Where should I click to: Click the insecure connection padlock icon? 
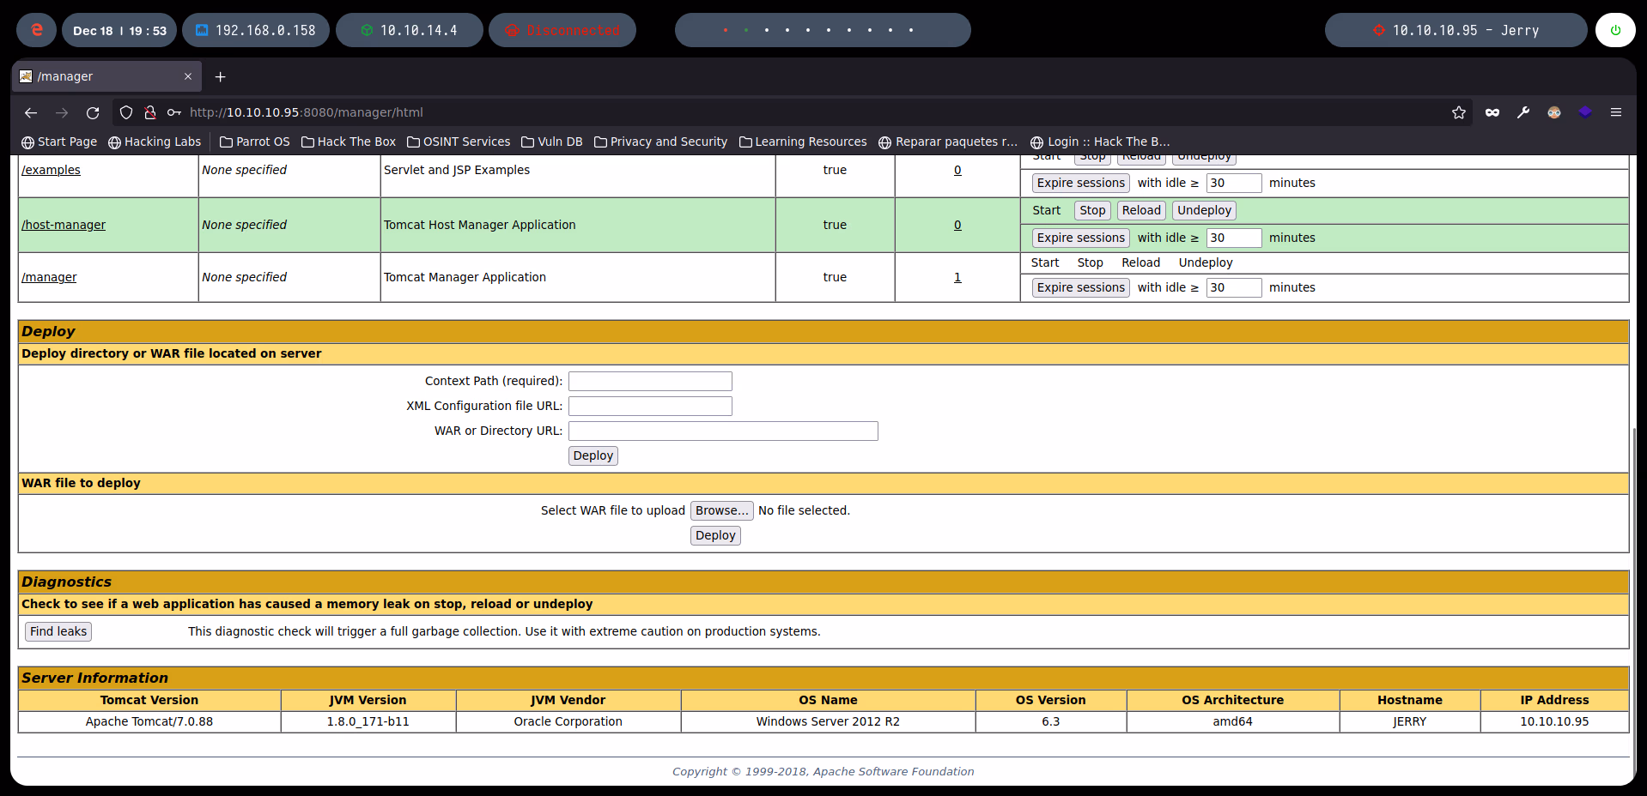[x=150, y=112]
